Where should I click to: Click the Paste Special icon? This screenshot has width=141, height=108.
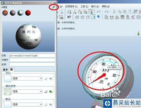(x=130, y=12)
